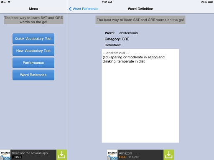Tap the iTunes badge in the ad
The height and width of the screenshot is (160, 214).
click(17, 157)
